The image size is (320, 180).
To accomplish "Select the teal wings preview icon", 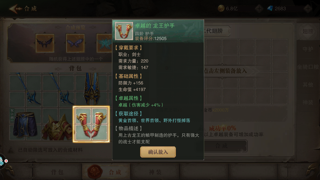I will point(104,43).
